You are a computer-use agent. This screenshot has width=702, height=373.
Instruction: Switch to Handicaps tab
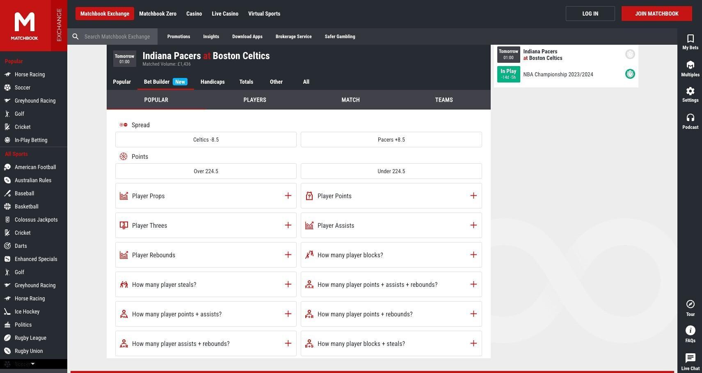click(213, 82)
